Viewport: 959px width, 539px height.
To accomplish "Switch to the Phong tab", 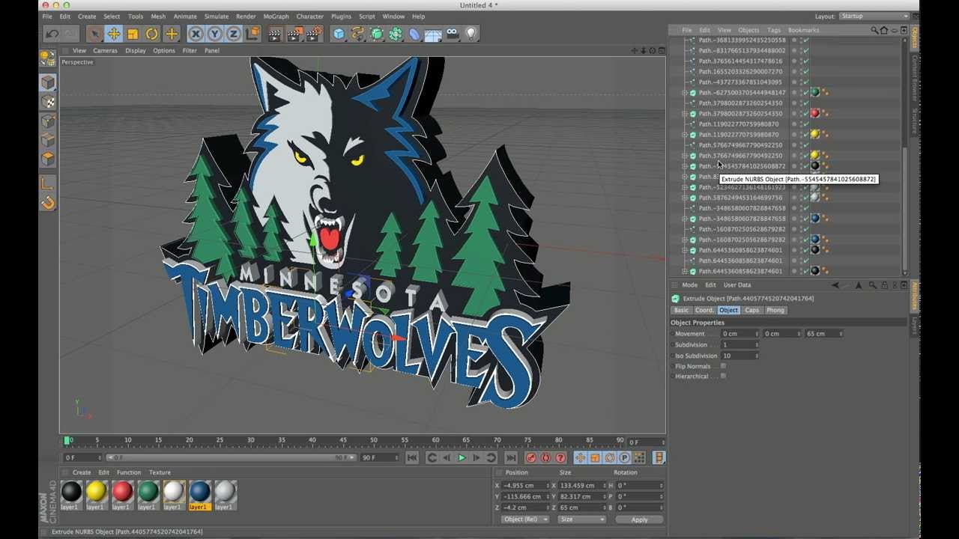I will pos(775,310).
